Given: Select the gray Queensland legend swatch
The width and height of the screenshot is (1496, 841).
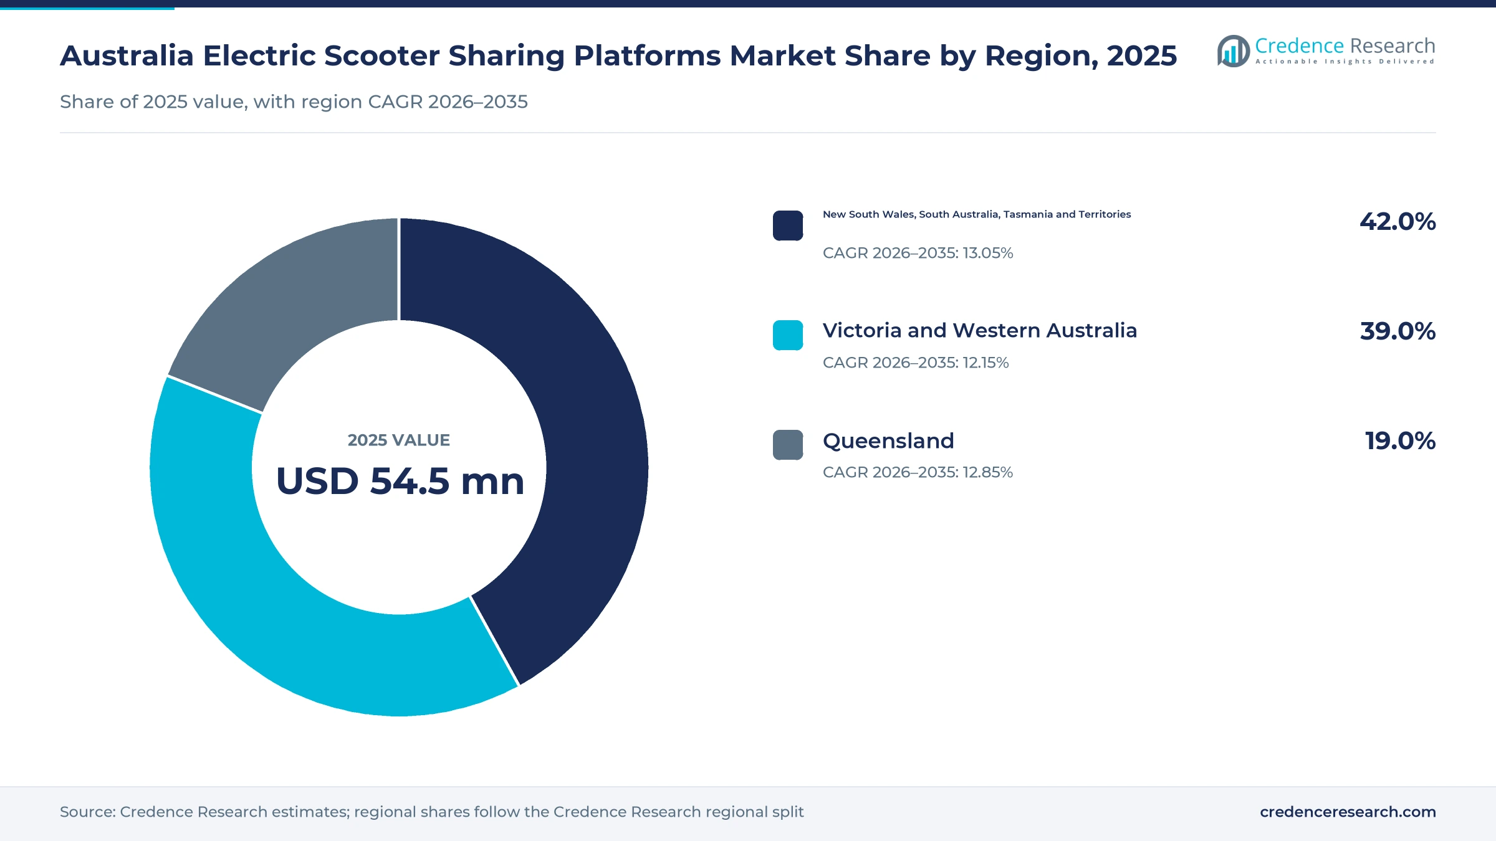Looking at the screenshot, I should tap(788, 445).
